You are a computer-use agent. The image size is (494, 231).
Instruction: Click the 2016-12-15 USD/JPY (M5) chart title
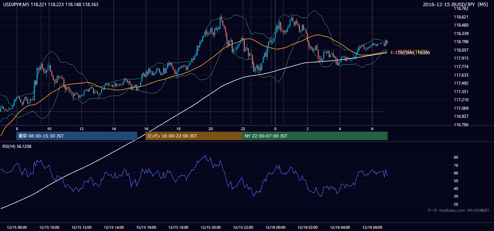pos(456,5)
